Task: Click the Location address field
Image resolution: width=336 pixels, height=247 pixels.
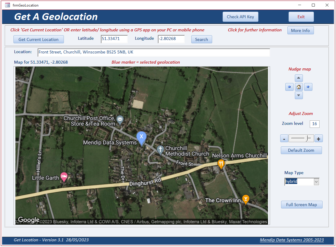Action: (x=154, y=52)
